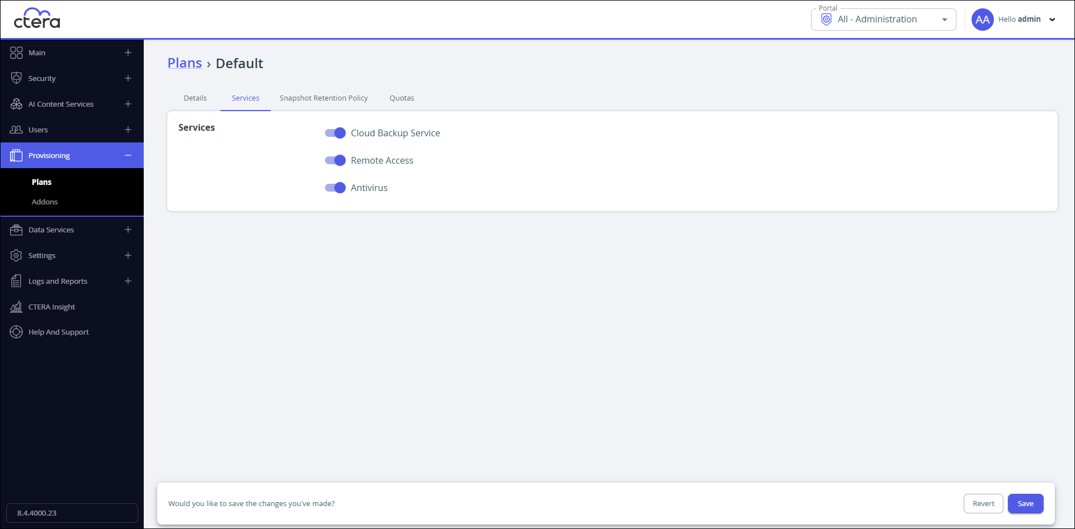Expand AI Content Services plus sign
Image resolution: width=1075 pixels, height=529 pixels.
tap(128, 104)
